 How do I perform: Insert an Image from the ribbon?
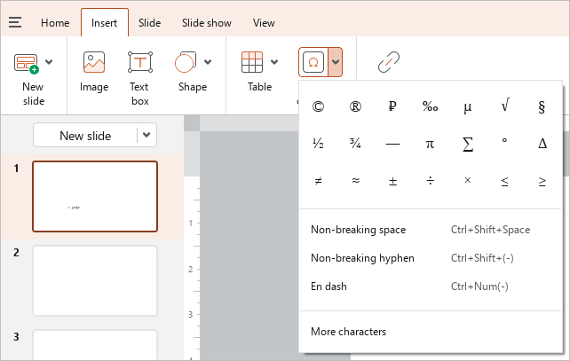(x=94, y=62)
